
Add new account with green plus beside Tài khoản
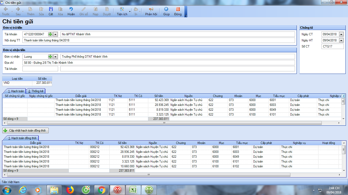tap(50, 34)
